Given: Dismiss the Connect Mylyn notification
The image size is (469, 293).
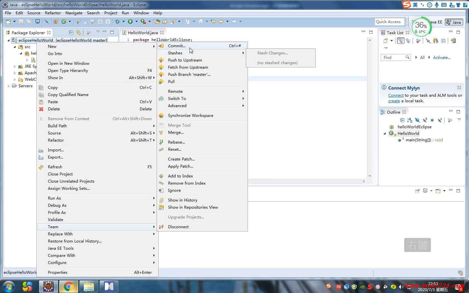Looking at the screenshot, I should point(459,88).
